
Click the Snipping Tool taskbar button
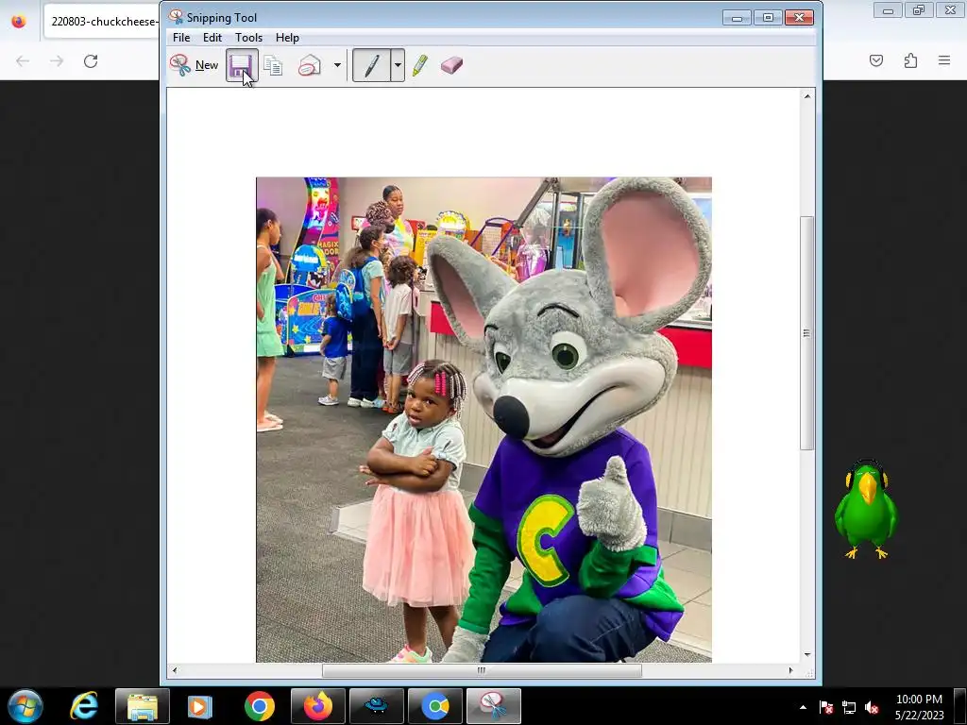coord(493,706)
